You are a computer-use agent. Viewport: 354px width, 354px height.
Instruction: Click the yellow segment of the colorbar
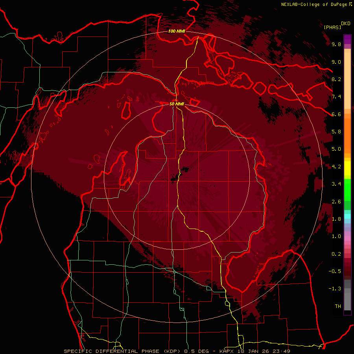tap(347, 168)
